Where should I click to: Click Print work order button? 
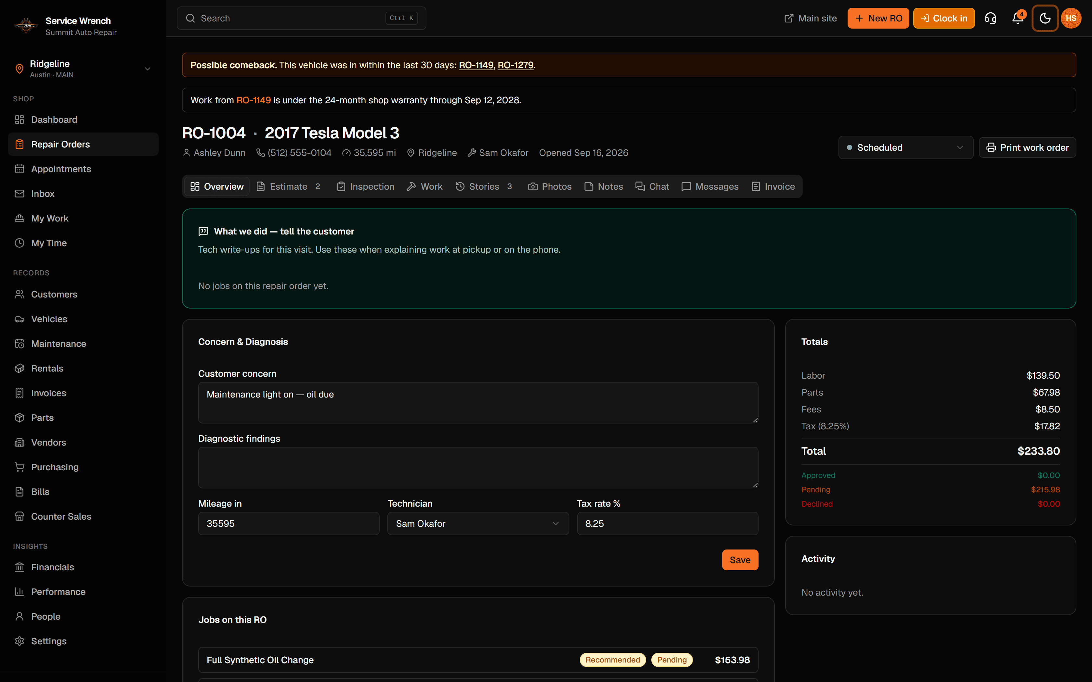coord(1027,147)
